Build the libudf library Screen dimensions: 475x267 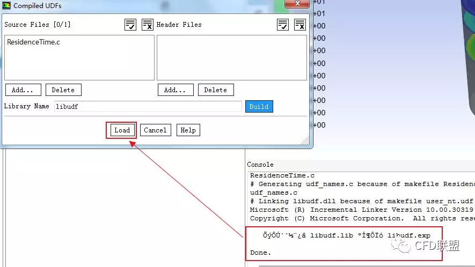pos(259,107)
